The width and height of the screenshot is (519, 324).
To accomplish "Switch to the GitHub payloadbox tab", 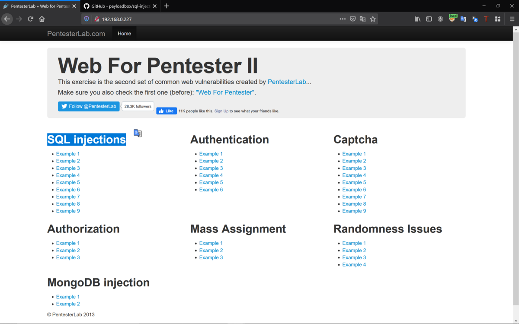I will (x=119, y=6).
